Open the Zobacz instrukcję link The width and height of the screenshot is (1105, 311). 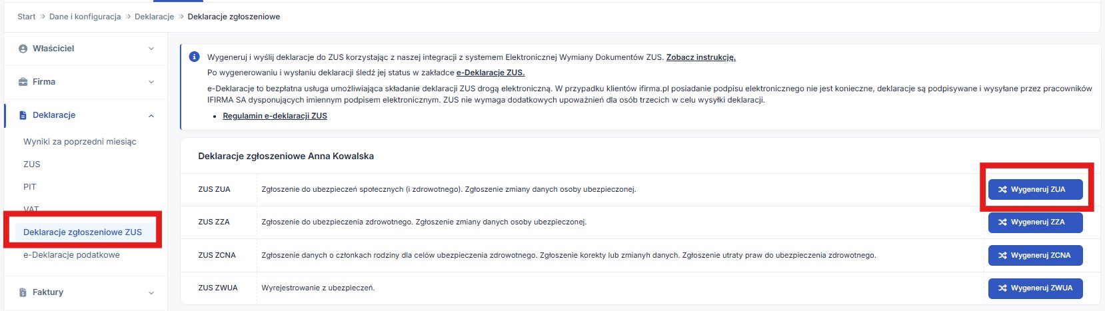(x=700, y=57)
